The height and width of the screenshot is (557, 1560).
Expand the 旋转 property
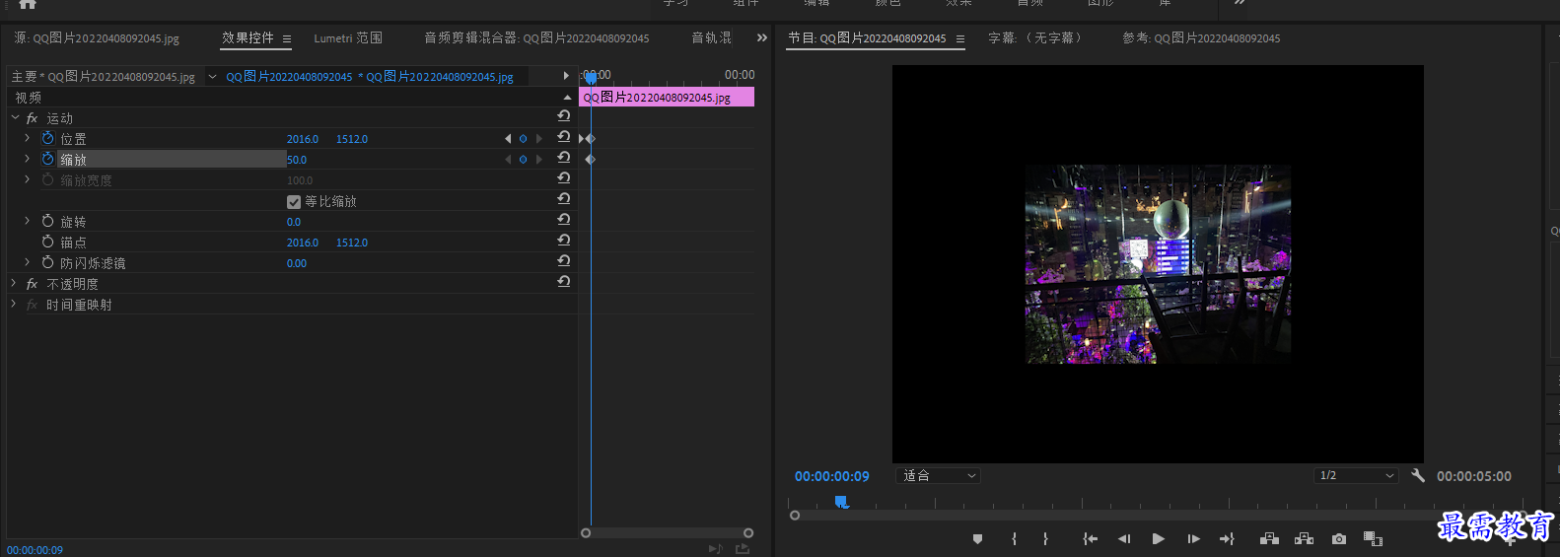(x=27, y=221)
